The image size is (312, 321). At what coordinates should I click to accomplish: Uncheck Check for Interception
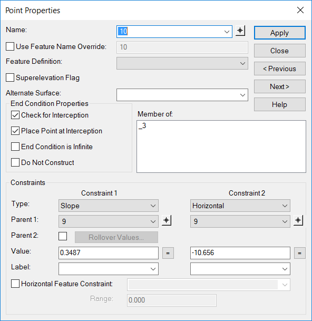[15, 115]
